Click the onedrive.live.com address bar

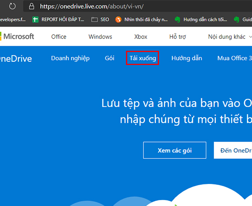pyautogui.click(x=137, y=6)
